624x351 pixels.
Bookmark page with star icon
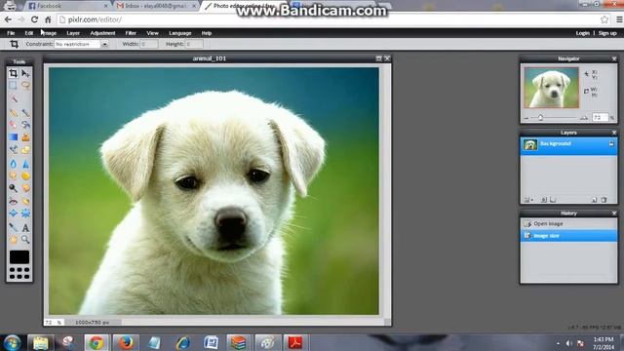tap(604, 19)
